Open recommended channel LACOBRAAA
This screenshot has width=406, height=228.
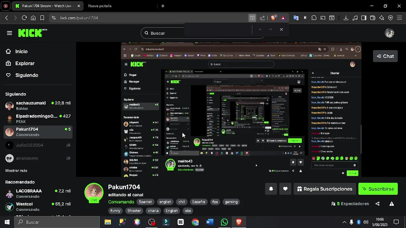tap(38, 193)
